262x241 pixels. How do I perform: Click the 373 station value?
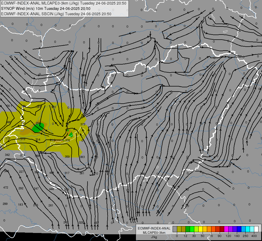click(x=83, y=124)
